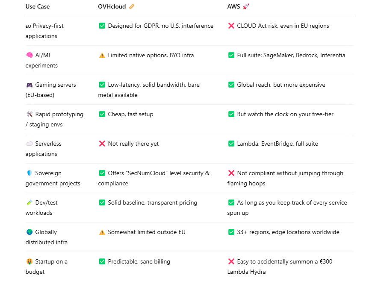Click the cloud icon beside Serverless applications
The width and height of the screenshot is (369, 293).
click(x=30, y=144)
